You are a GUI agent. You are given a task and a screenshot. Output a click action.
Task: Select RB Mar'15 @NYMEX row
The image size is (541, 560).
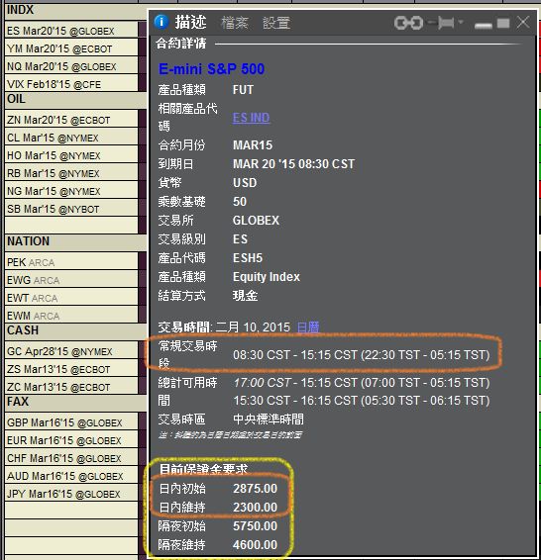[x=71, y=173]
